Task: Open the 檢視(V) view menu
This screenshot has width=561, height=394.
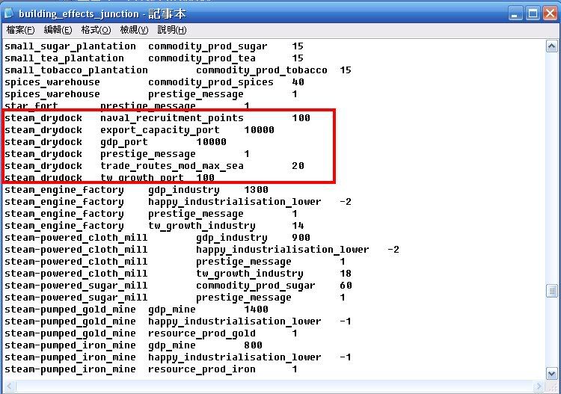Action: click(x=134, y=30)
